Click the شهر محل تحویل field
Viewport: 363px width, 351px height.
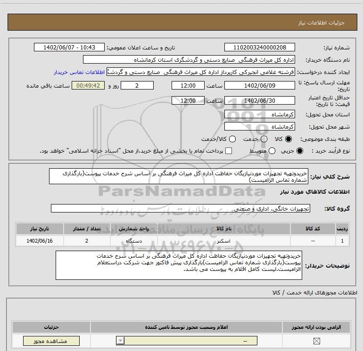coord(259,127)
